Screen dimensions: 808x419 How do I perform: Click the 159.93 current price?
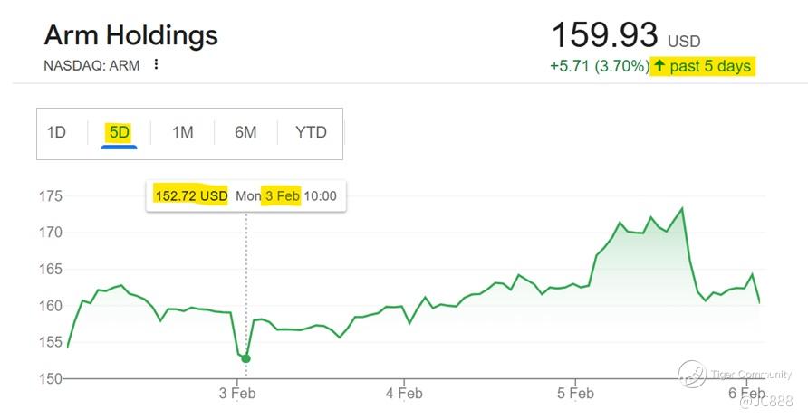604,35
